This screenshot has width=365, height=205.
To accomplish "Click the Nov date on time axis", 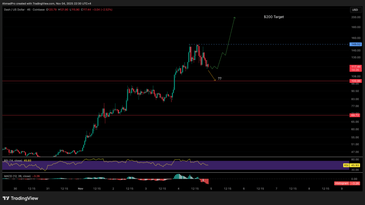I will coord(81,189).
